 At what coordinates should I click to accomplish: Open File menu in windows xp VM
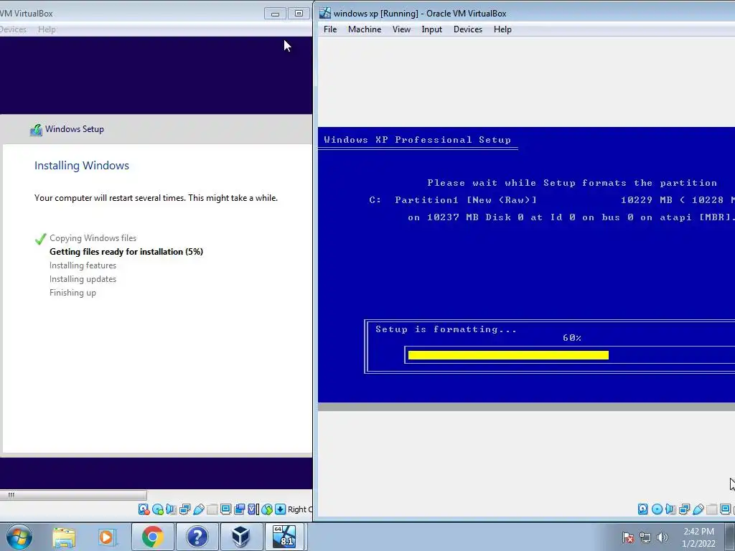pos(330,29)
